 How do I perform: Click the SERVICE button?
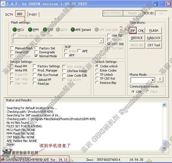tap(137, 38)
